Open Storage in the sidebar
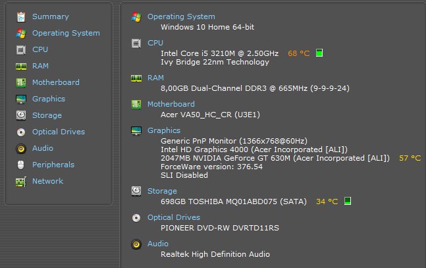 tap(47, 115)
